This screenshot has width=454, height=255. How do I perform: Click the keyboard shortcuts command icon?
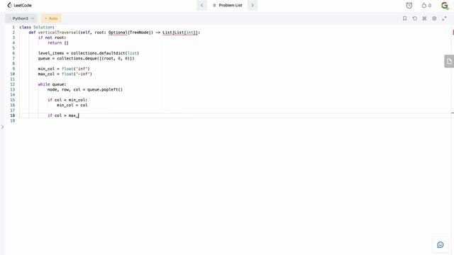tap(424, 18)
